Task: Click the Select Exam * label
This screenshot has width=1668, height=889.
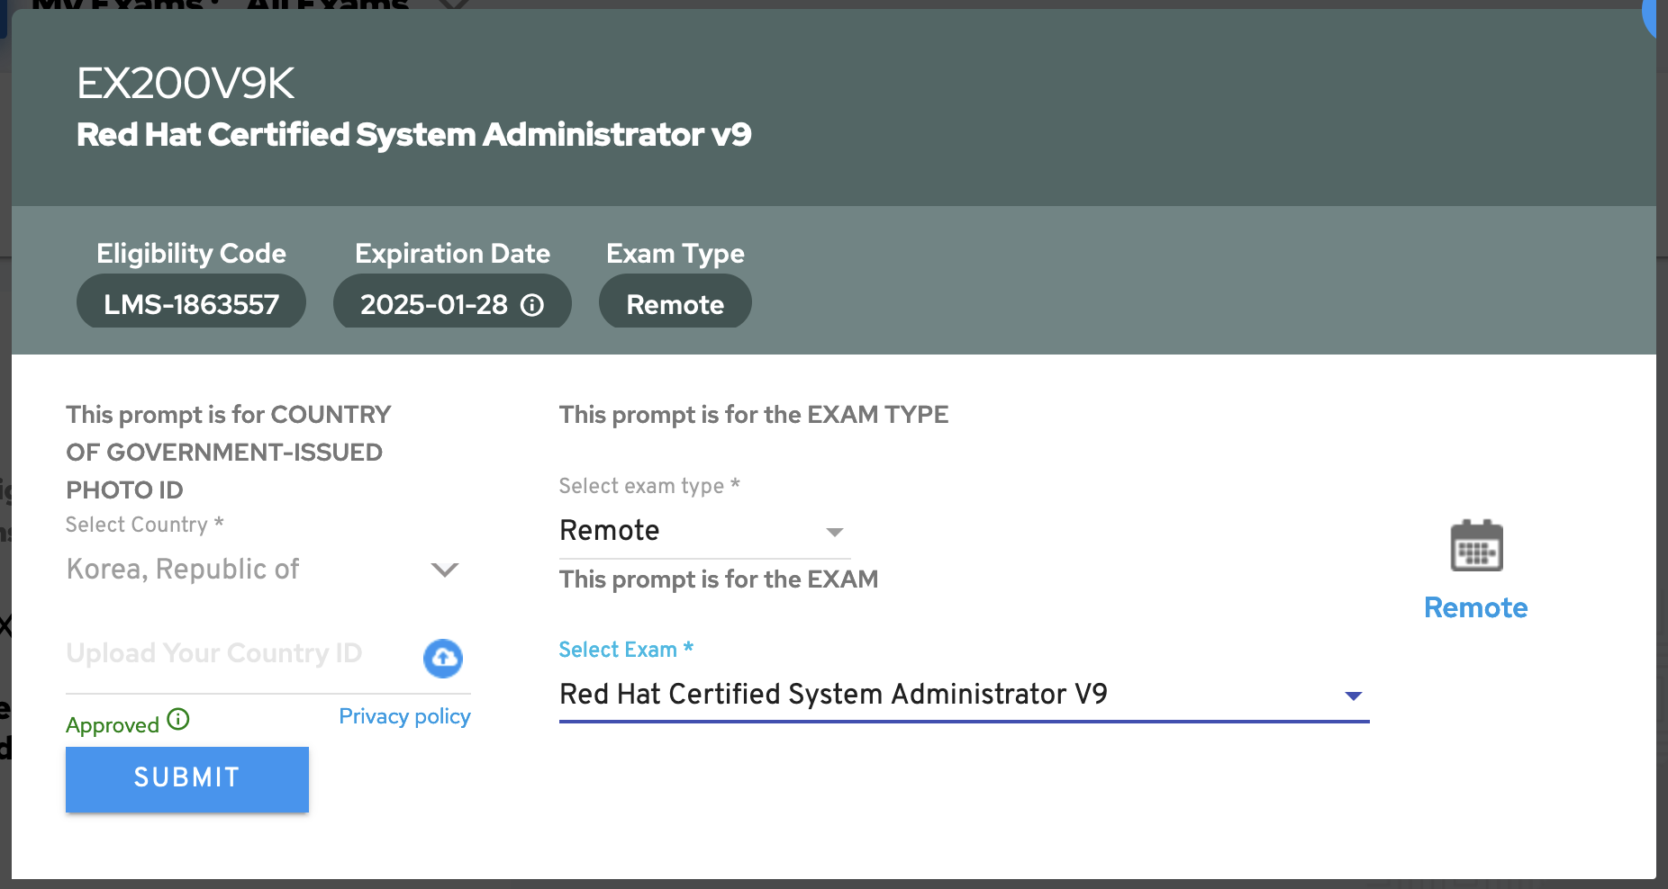Action: (626, 650)
